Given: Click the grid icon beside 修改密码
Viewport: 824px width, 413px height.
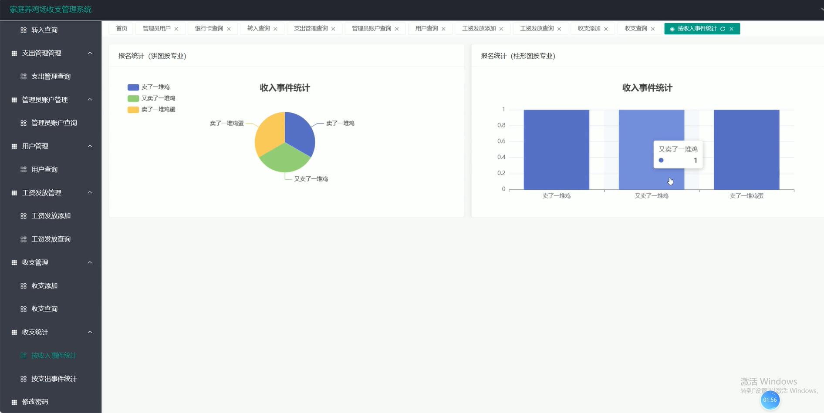Looking at the screenshot, I should [x=14, y=402].
